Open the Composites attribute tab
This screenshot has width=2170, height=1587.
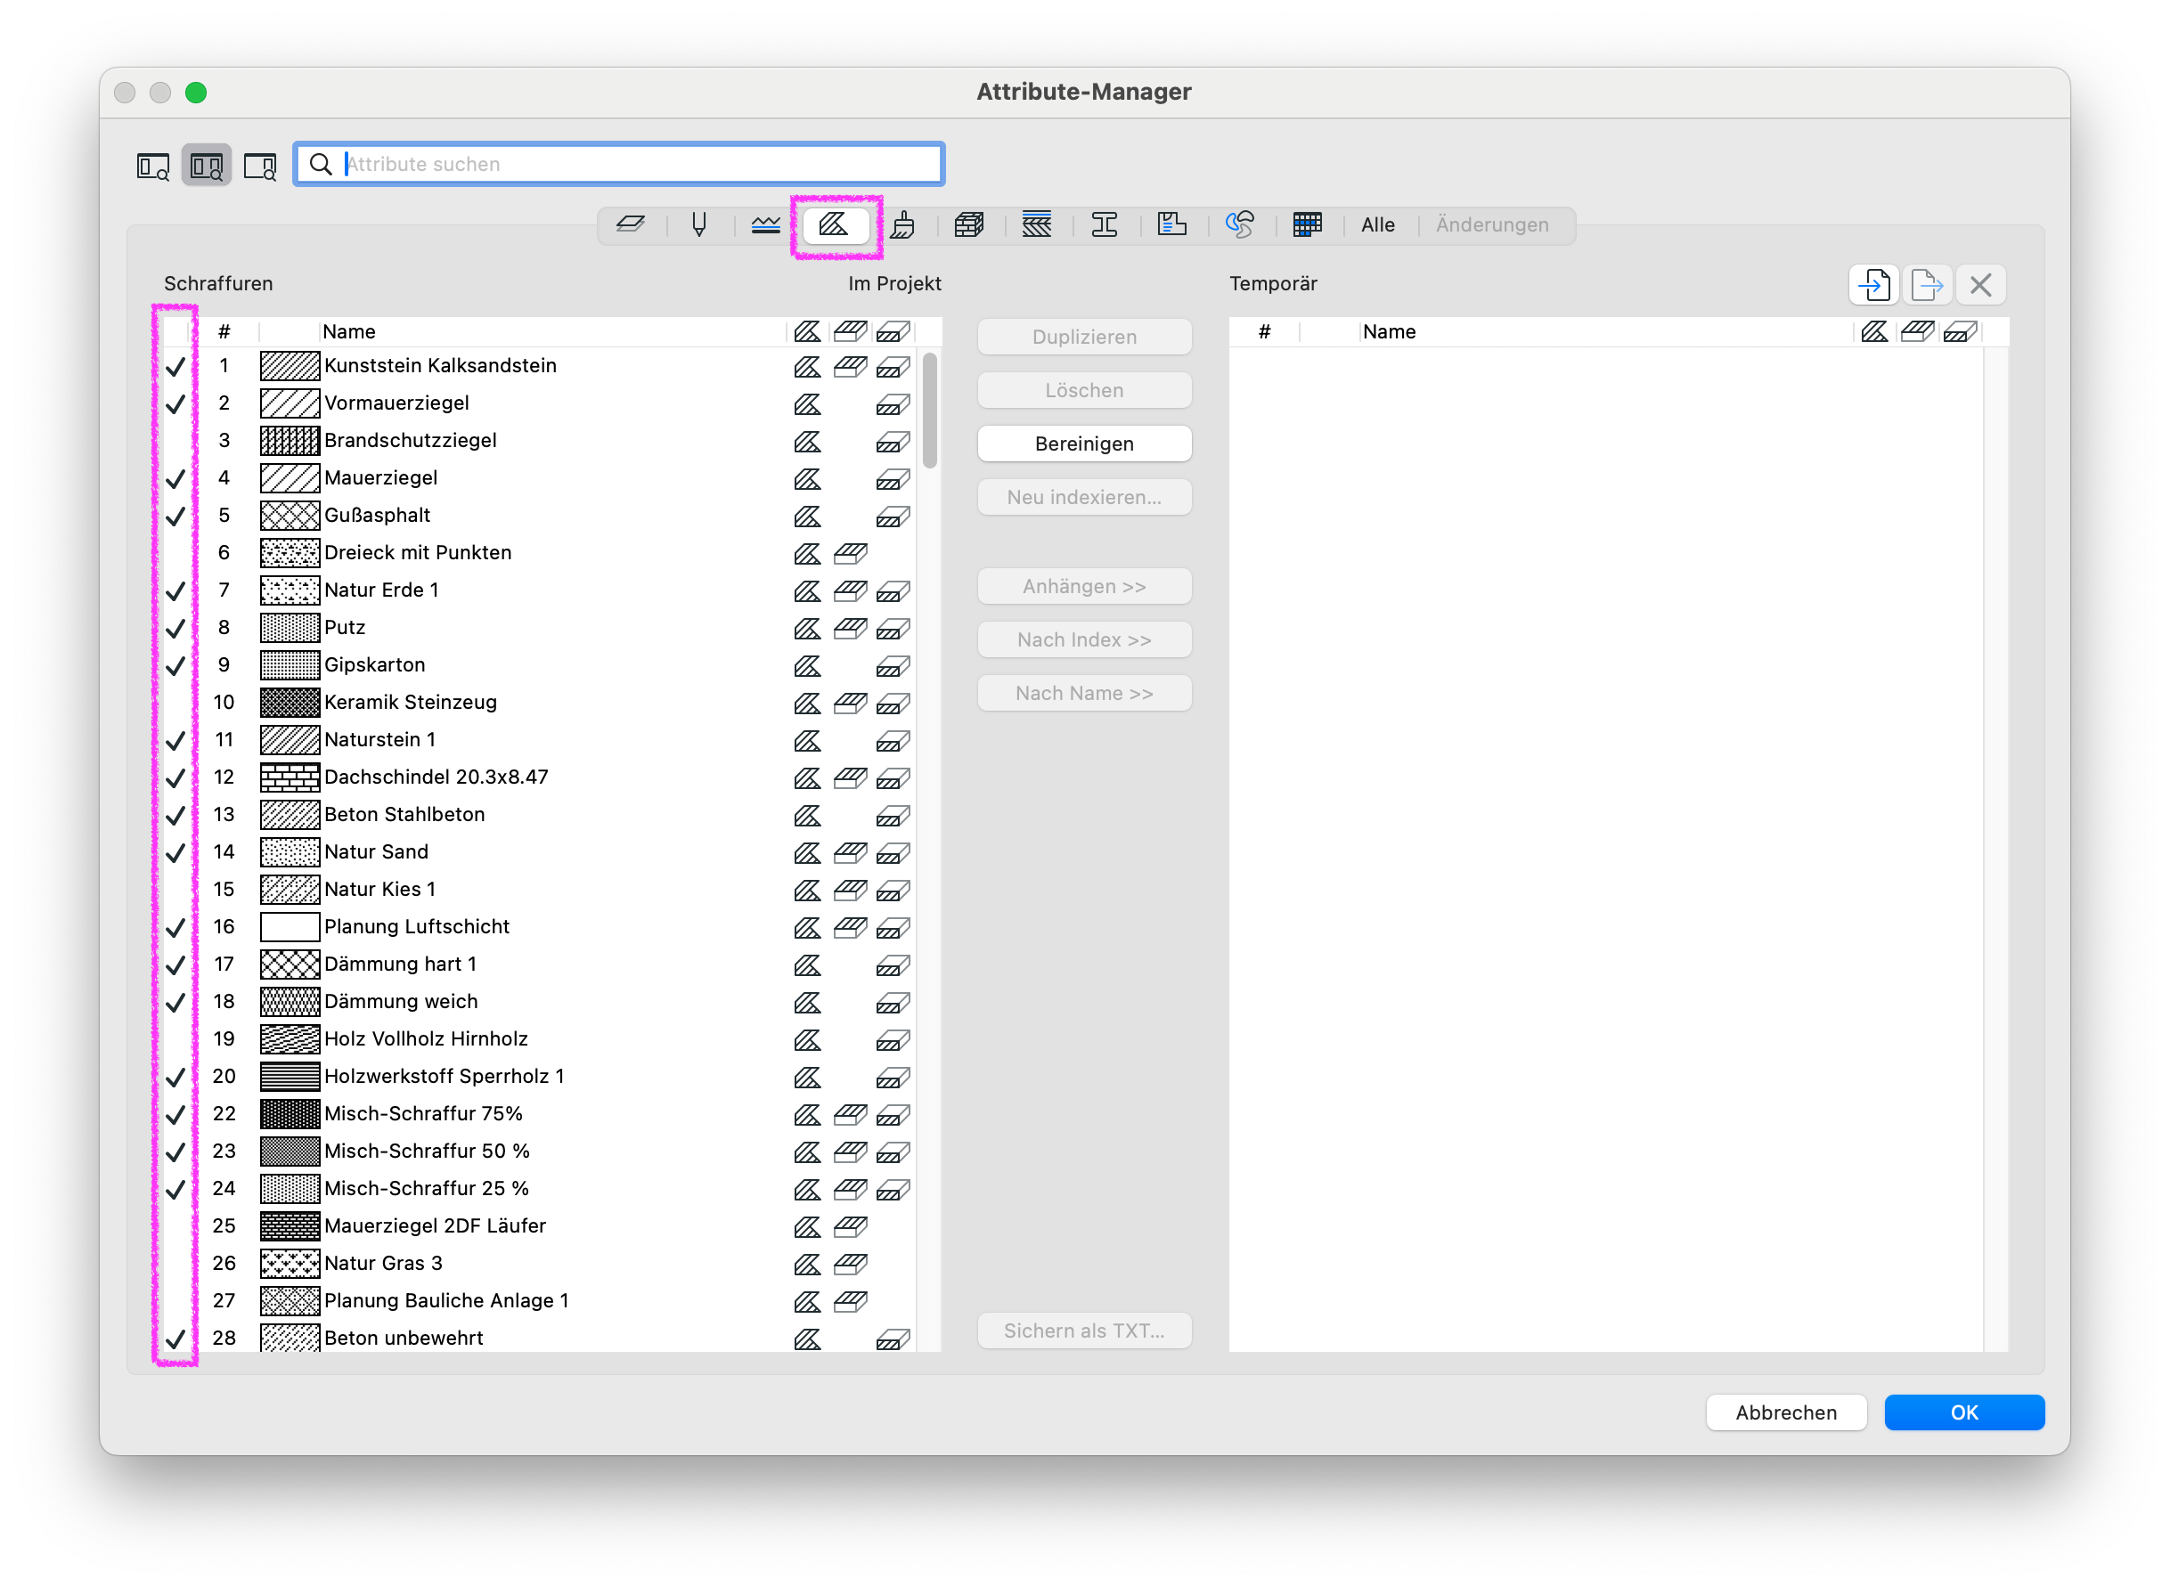coord(1036,224)
